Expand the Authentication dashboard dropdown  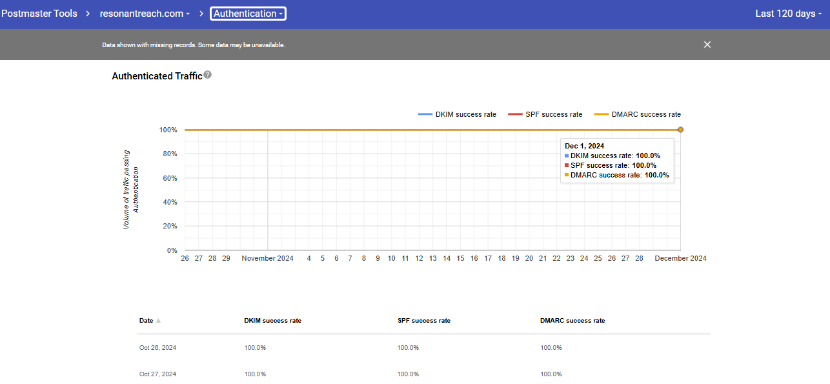(248, 14)
